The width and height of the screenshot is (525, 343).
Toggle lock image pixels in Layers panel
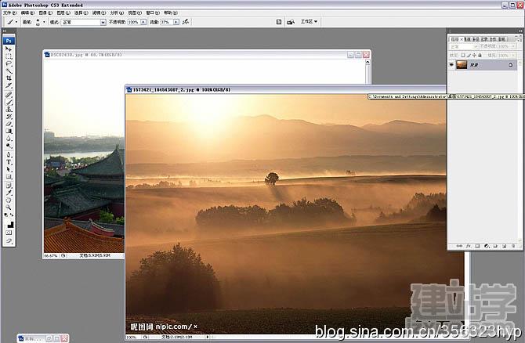469,56
